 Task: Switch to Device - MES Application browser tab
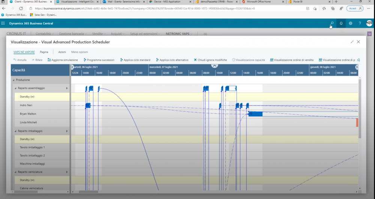[169, 1]
